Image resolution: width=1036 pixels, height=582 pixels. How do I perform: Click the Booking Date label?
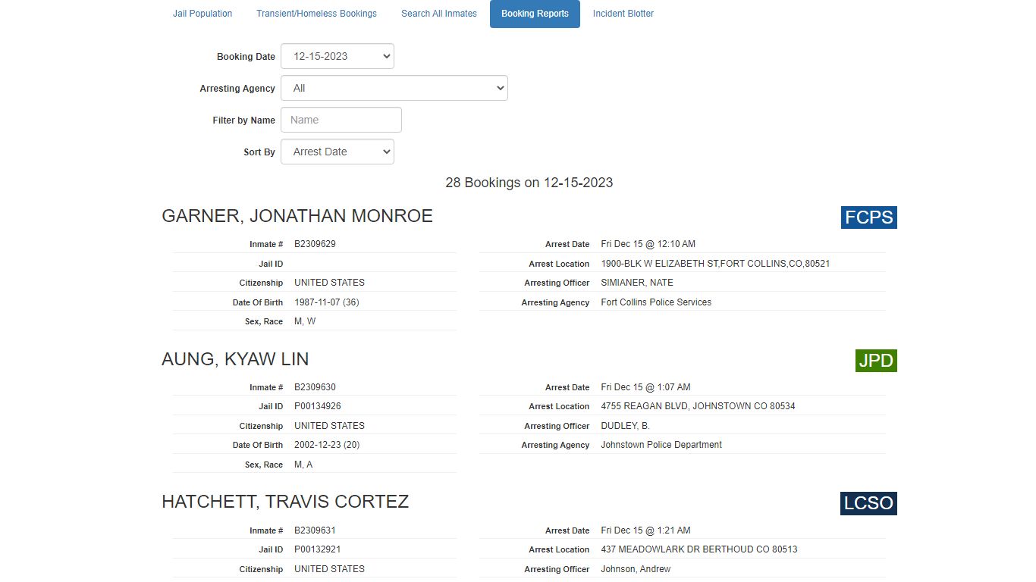click(x=246, y=57)
